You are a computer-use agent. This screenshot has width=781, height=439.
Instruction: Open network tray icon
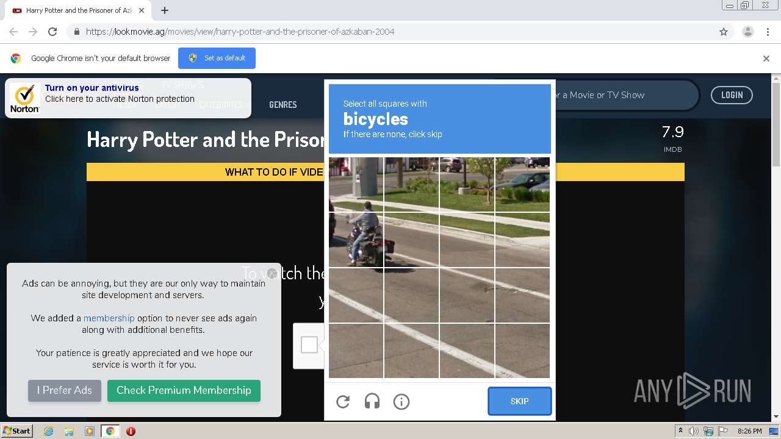click(708, 431)
